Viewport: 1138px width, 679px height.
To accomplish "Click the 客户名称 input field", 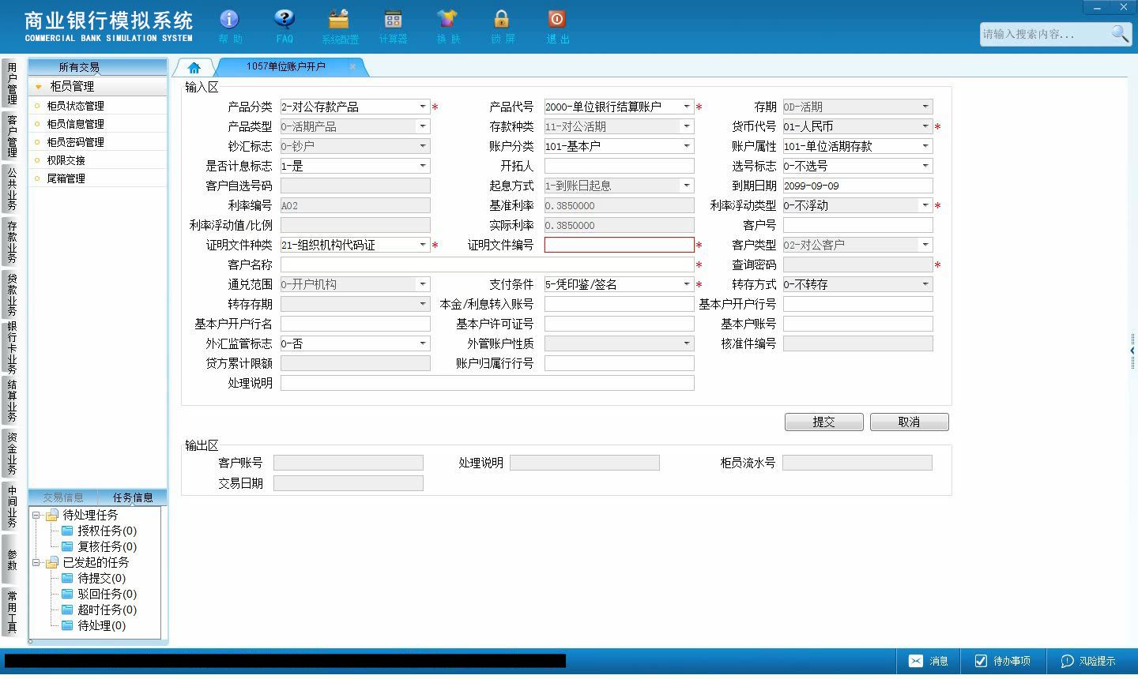I will 487,264.
